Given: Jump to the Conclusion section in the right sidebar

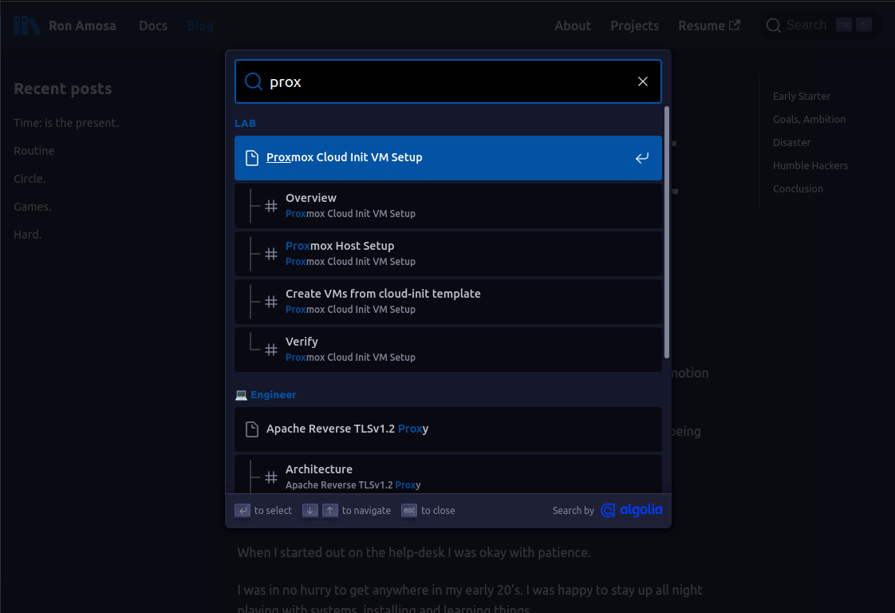Looking at the screenshot, I should (798, 188).
